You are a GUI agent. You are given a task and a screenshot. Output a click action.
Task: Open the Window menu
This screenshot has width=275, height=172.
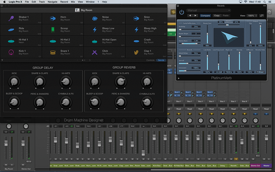click(x=90, y=2)
